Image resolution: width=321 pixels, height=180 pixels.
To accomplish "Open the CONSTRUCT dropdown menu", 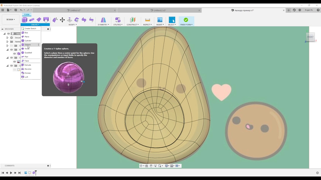I will pos(133,25).
